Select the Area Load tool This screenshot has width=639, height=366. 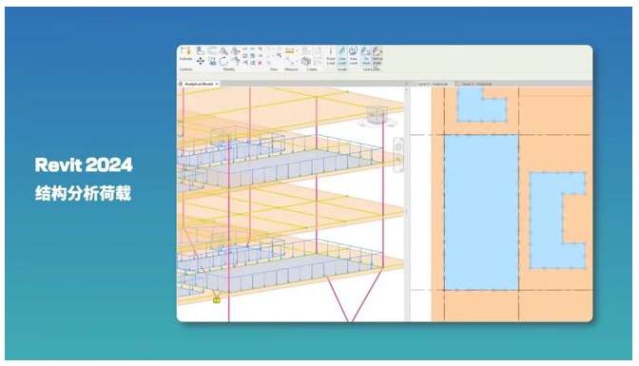coord(354,55)
